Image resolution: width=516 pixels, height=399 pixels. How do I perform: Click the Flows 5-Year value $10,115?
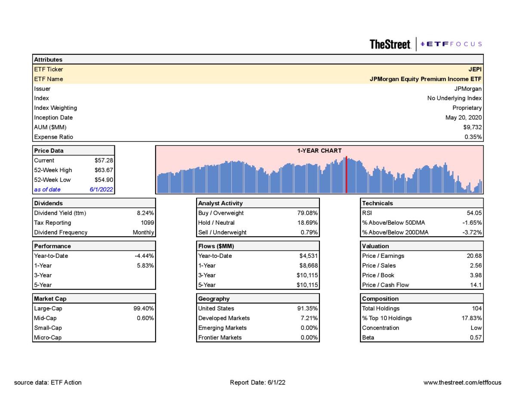pos(307,285)
